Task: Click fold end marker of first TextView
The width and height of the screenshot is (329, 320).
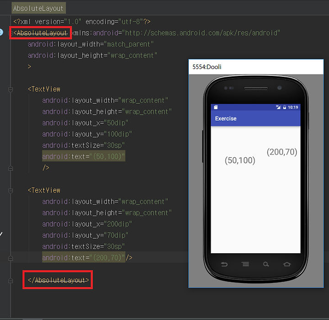Action: click(x=11, y=168)
